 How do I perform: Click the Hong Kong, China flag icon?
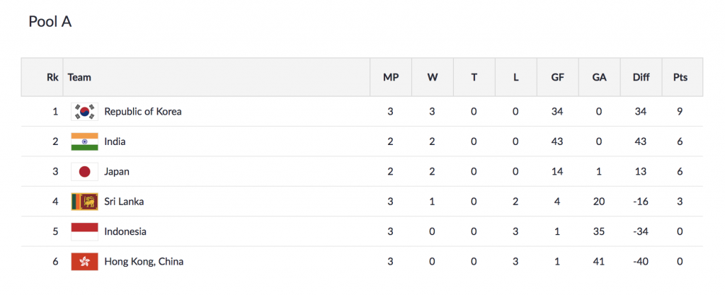[x=84, y=262]
